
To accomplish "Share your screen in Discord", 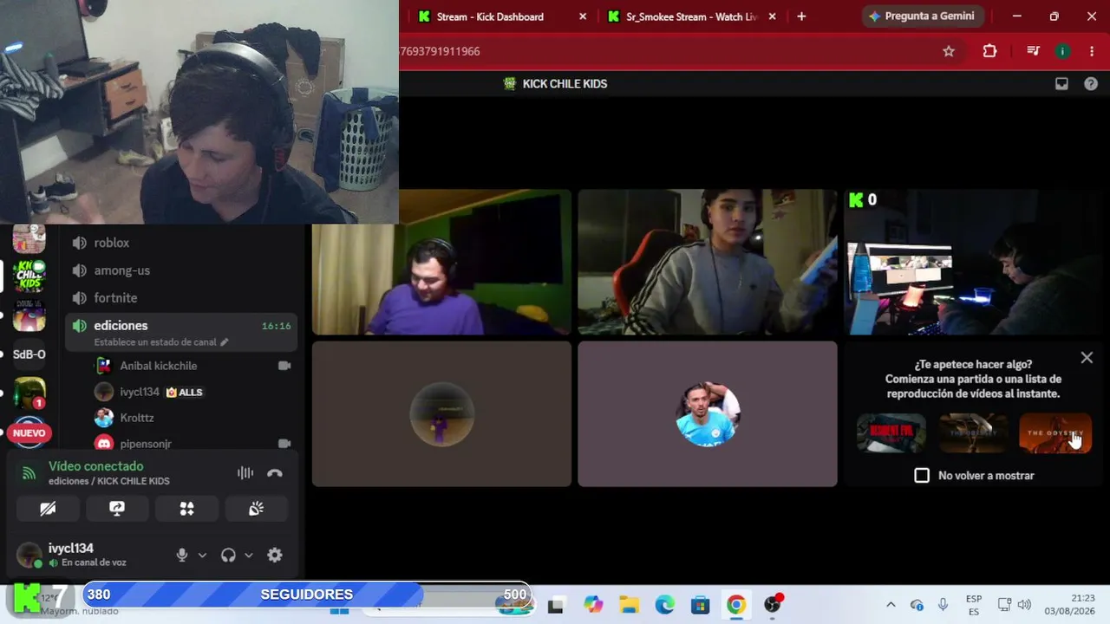I will coord(117,509).
